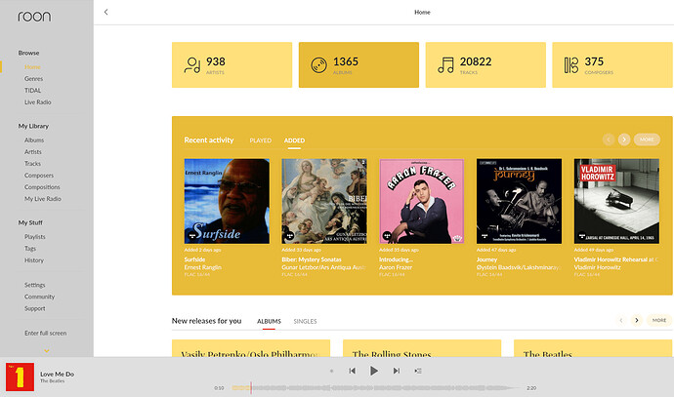Open the 938 Artists tile

(232, 64)
